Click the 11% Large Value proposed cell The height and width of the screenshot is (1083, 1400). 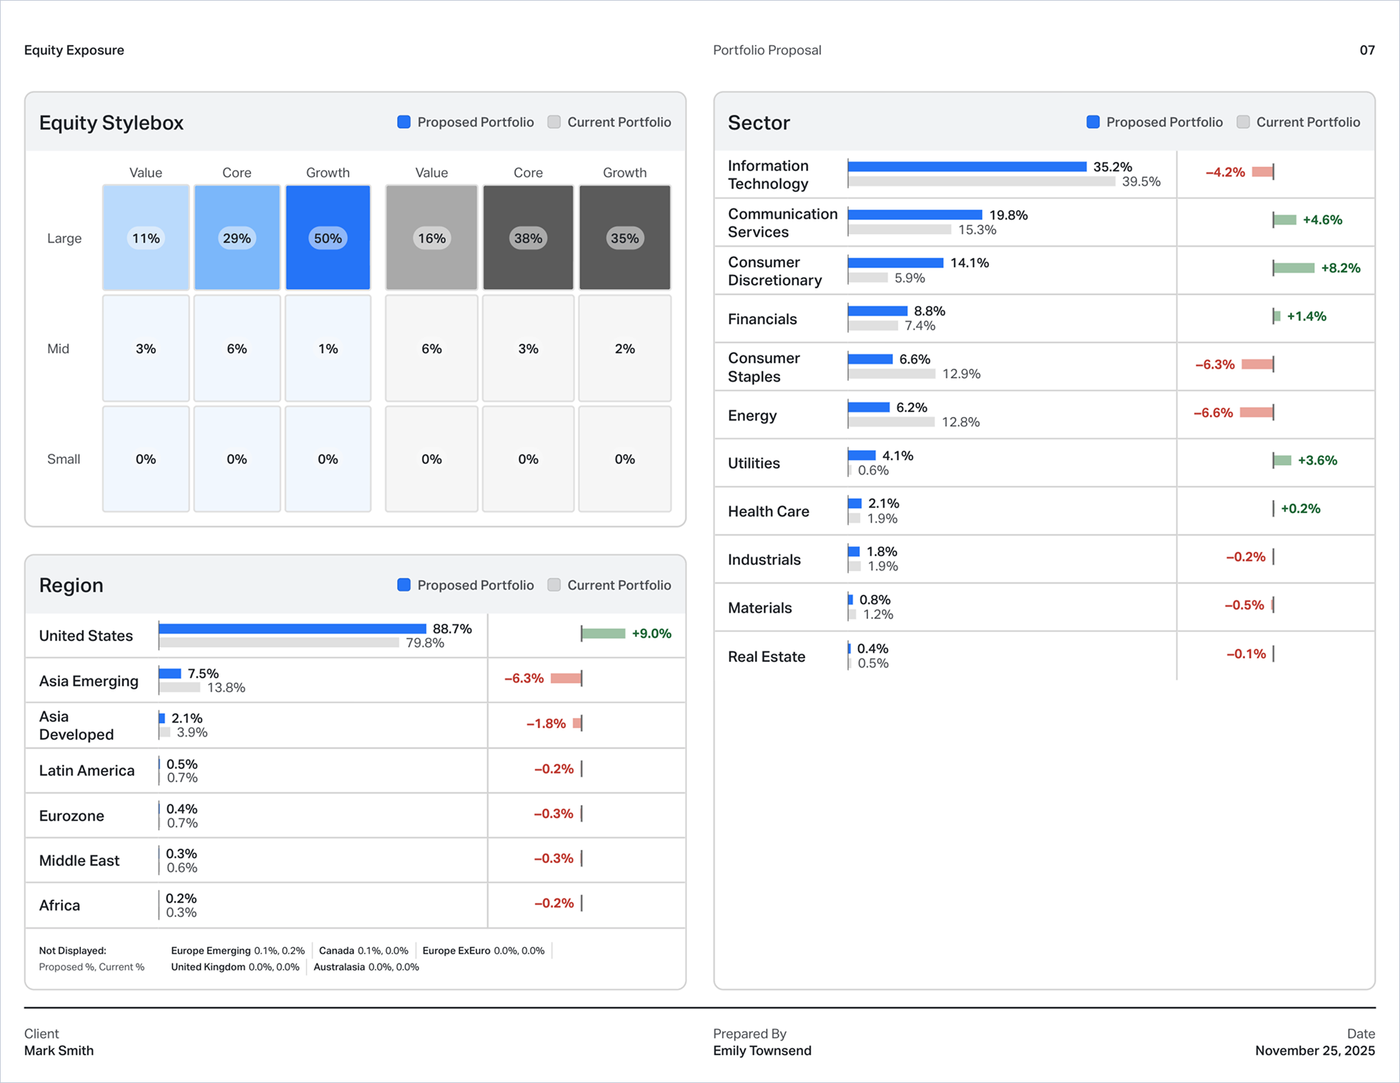click(146, 238)
